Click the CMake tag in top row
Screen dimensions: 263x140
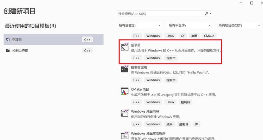209,36
